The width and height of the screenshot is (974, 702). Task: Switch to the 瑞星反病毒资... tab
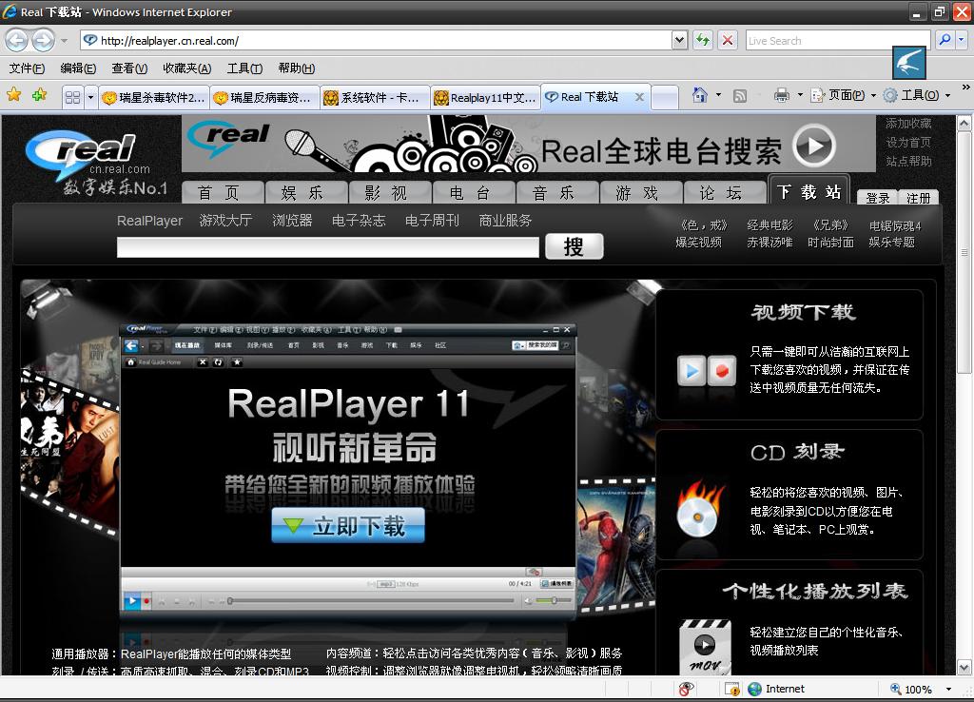(264, 97)
